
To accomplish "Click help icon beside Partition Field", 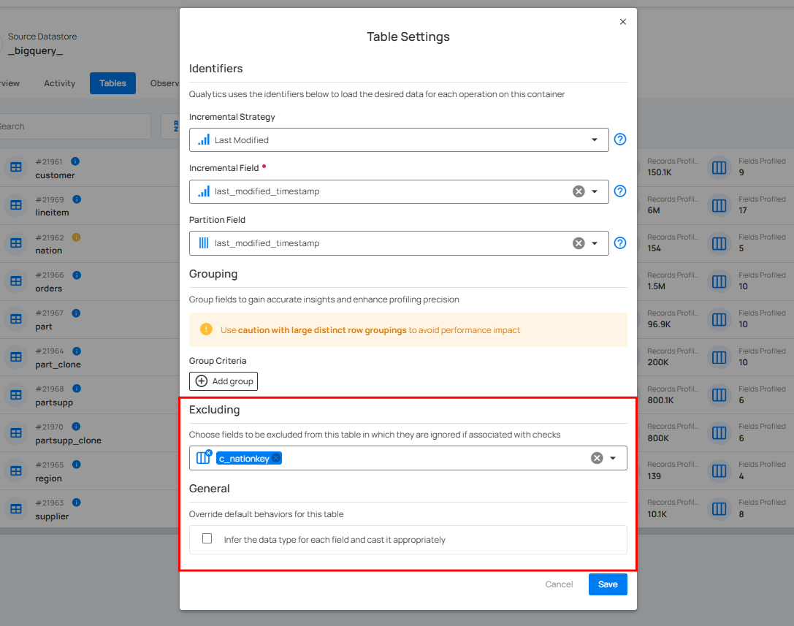I will click(619, 243).
